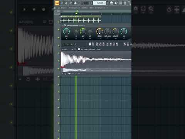Toggle the orange song/pattern mode button
This screenshot has width=185, height=139.
coord(57,3)
